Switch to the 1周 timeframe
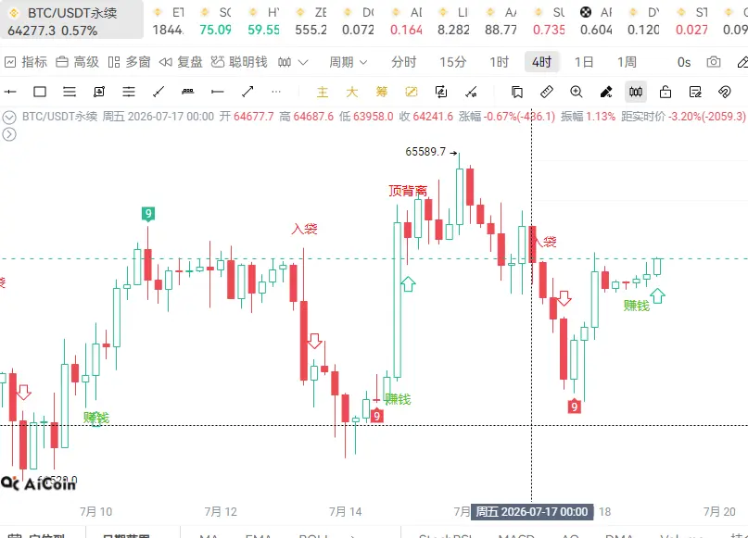The height and width of the screenshot is (538, 748). pyautogui.click(x=627, y=62)
